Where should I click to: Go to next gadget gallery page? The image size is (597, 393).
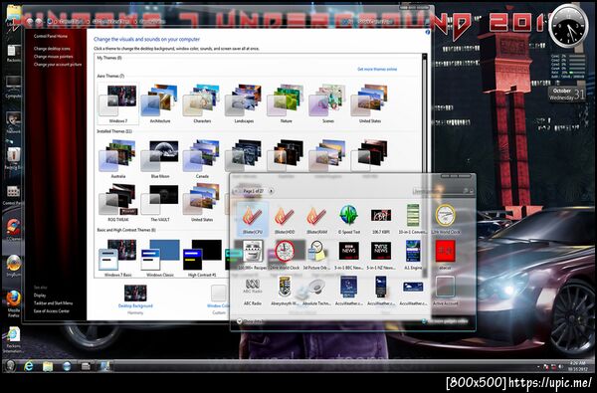(x=271, y=191)
